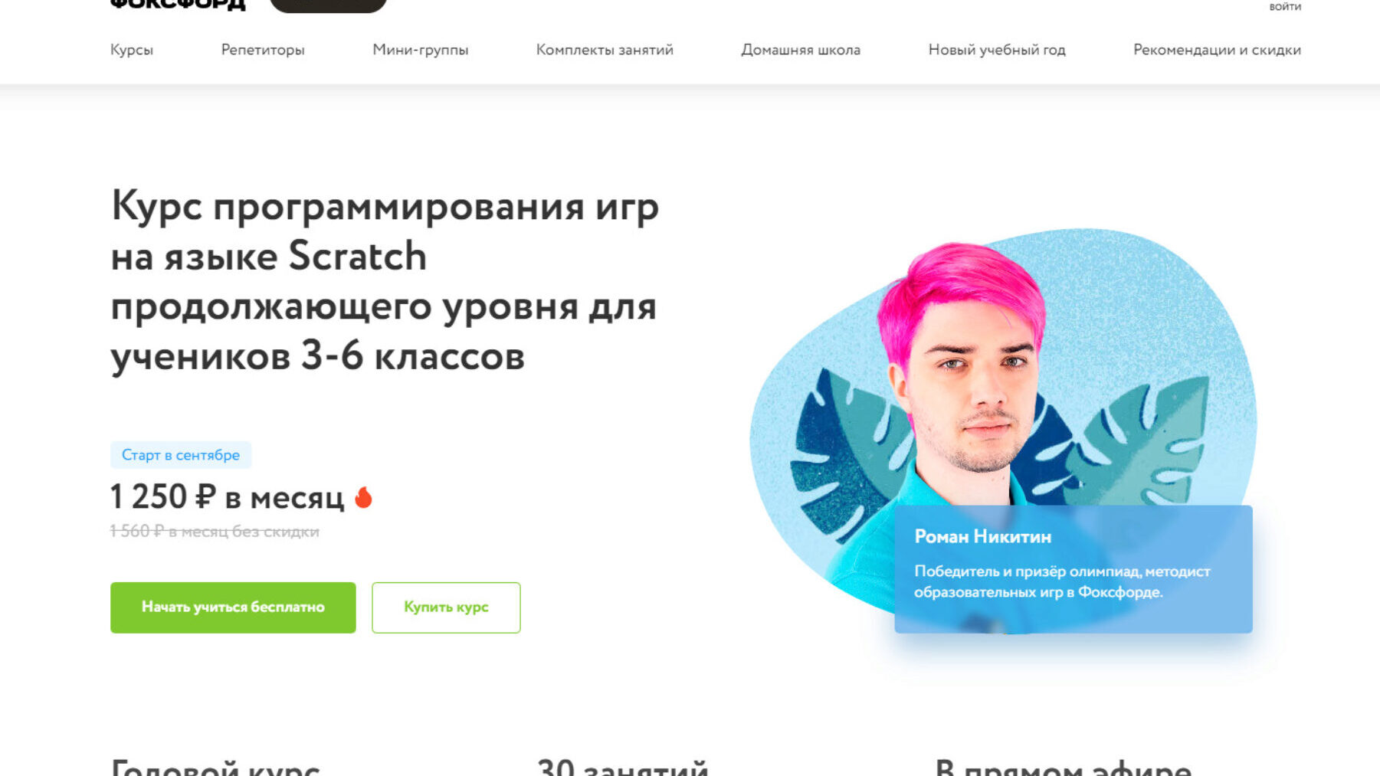Navigate to Домашняя школа
The image size is (1380, 776).
pyautogui.click(x=801, y=50)
